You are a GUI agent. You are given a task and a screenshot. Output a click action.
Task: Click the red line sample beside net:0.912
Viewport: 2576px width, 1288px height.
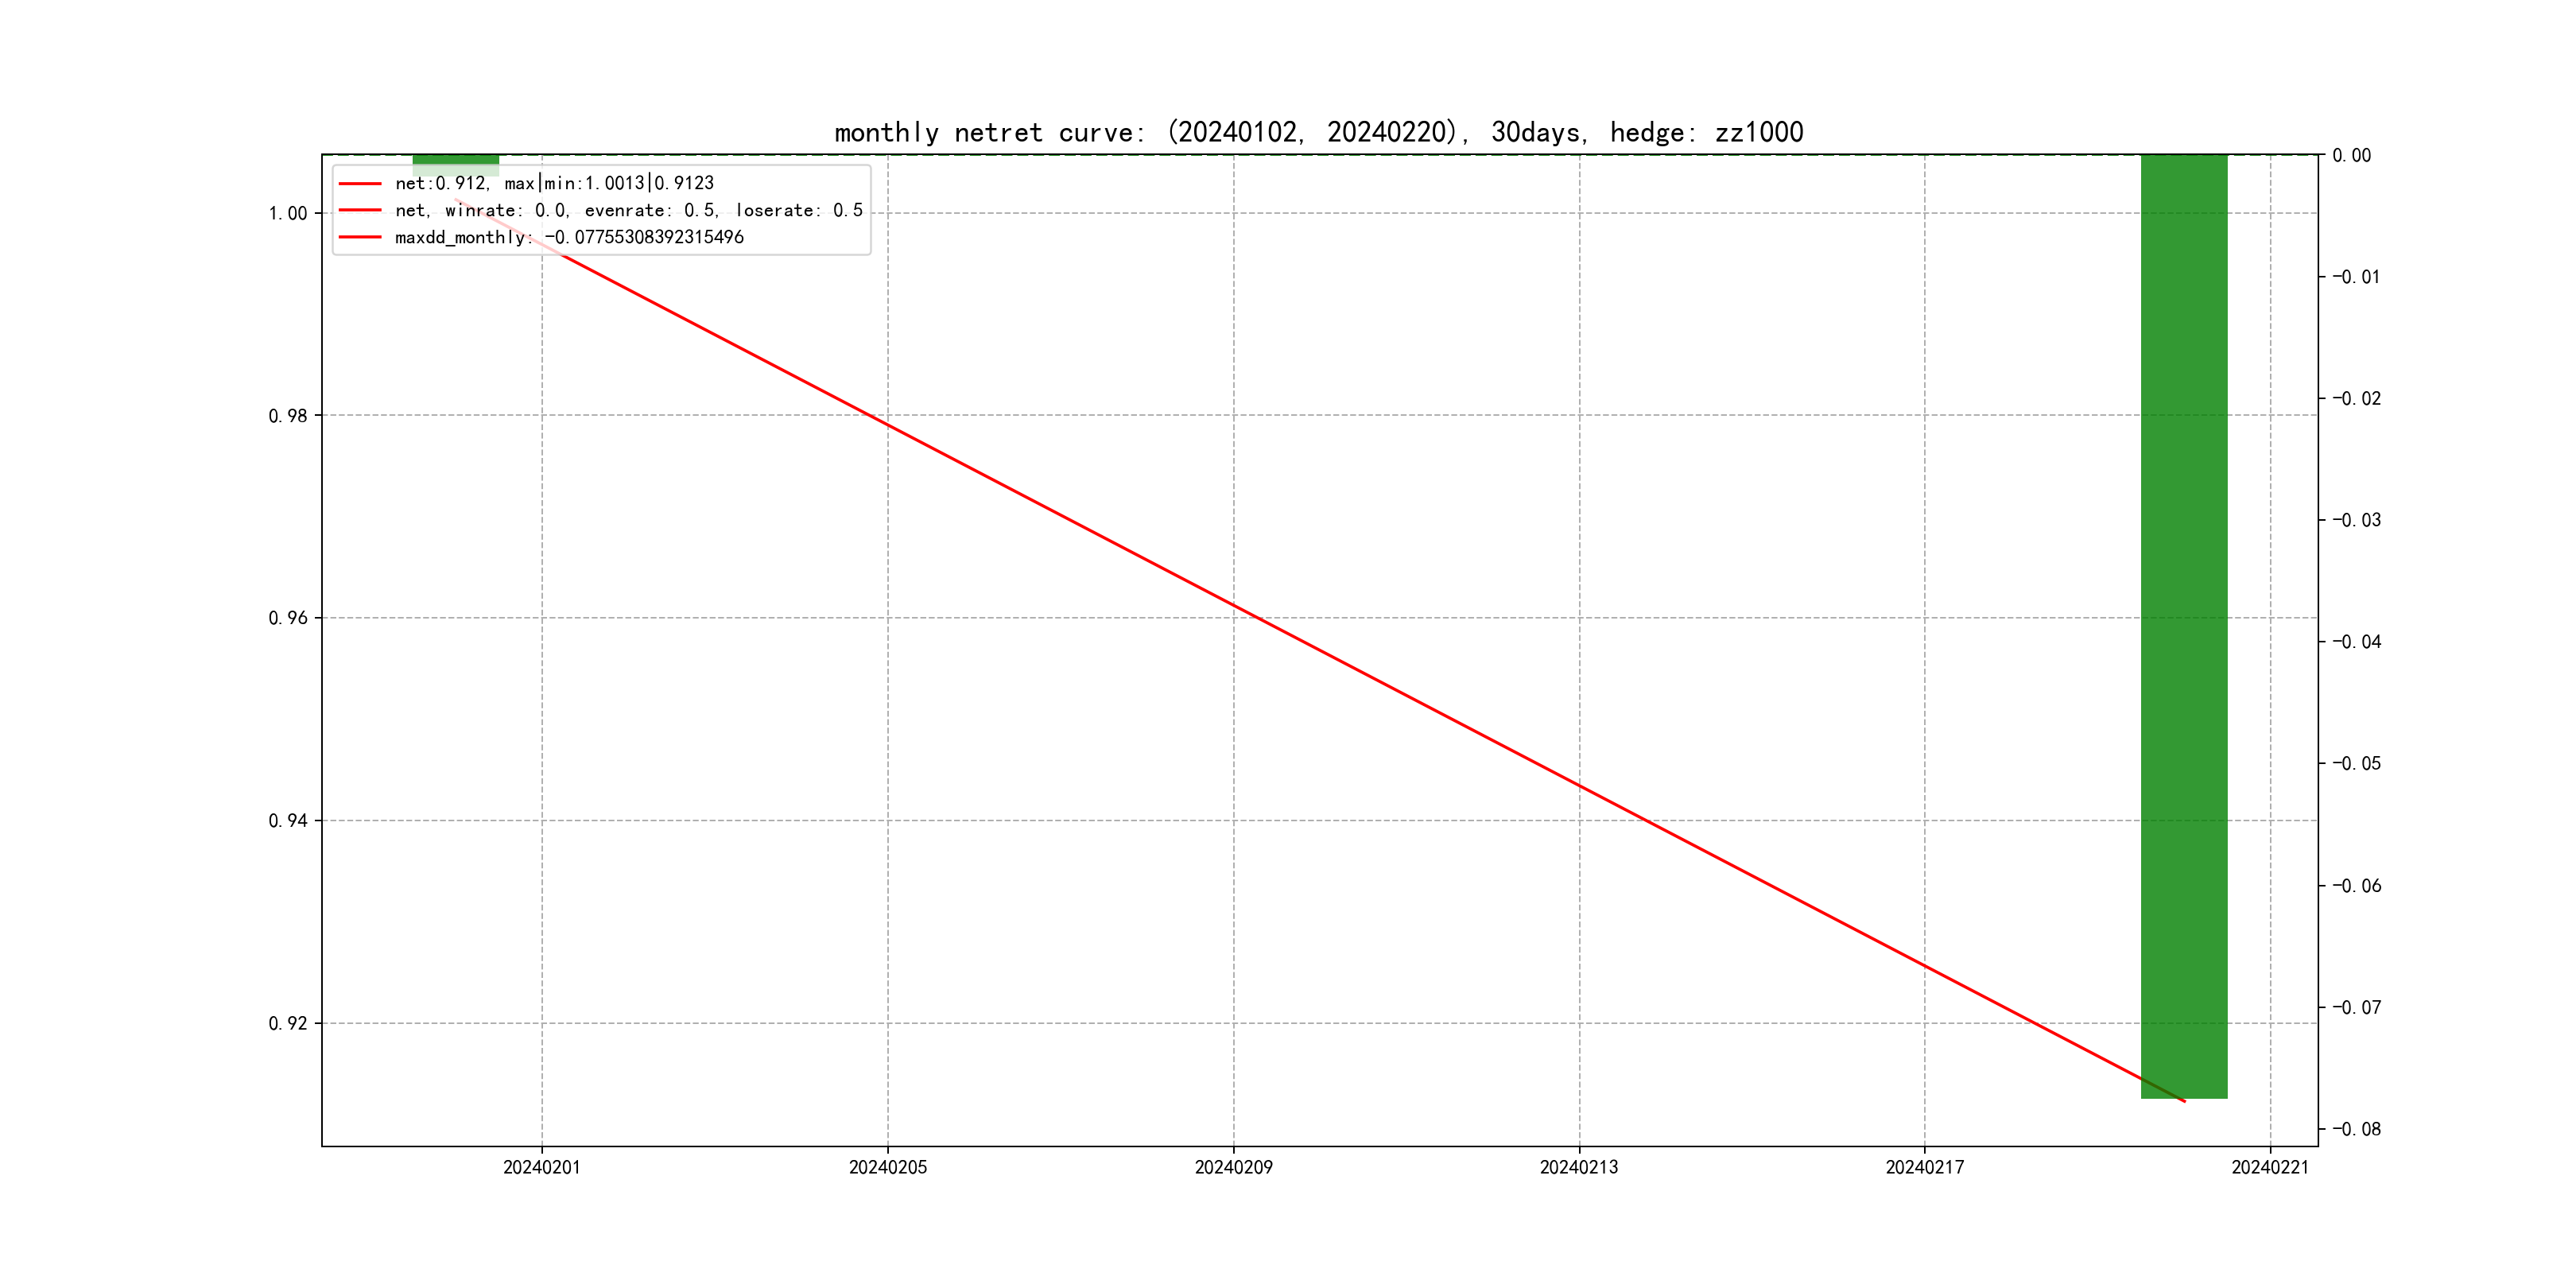[x=360, y=184]
